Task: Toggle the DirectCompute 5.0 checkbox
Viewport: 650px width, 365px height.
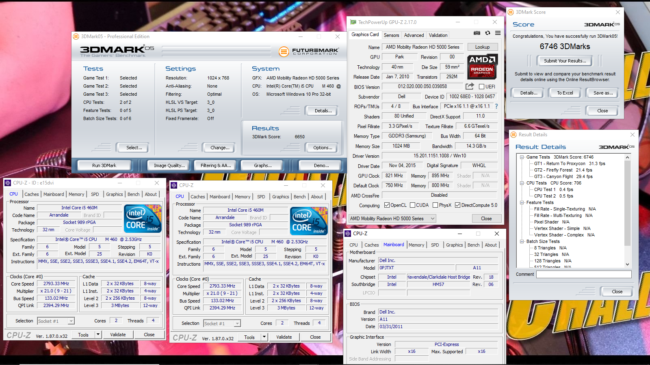Action: click(x=458, y=205)
